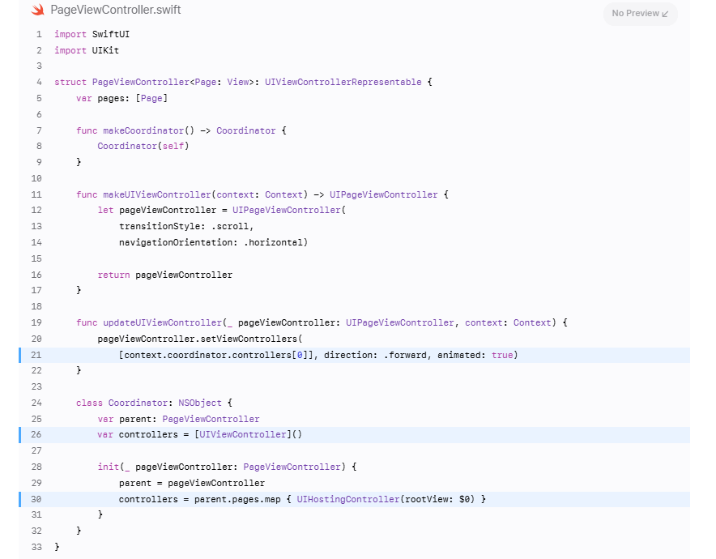
Task: Click 'class Coordinator: NSObject' on line 24
Action: pyautogui.click(x=148, y=403)
